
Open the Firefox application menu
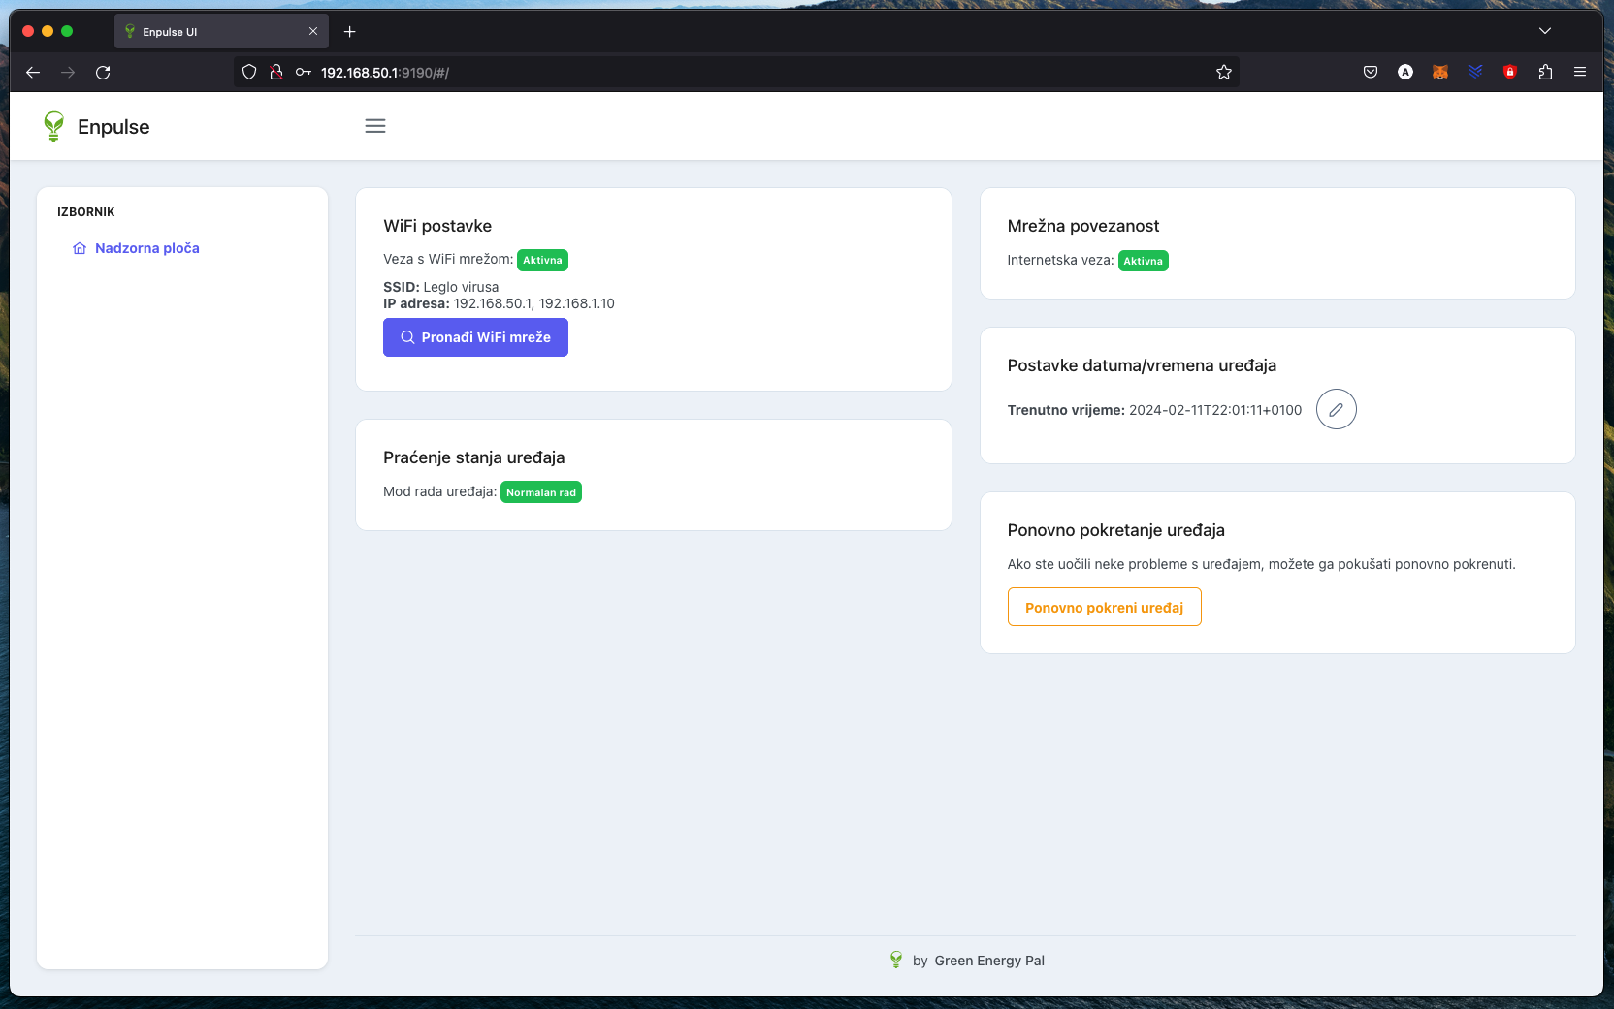pyautogui.click(x=1580, y=72)
